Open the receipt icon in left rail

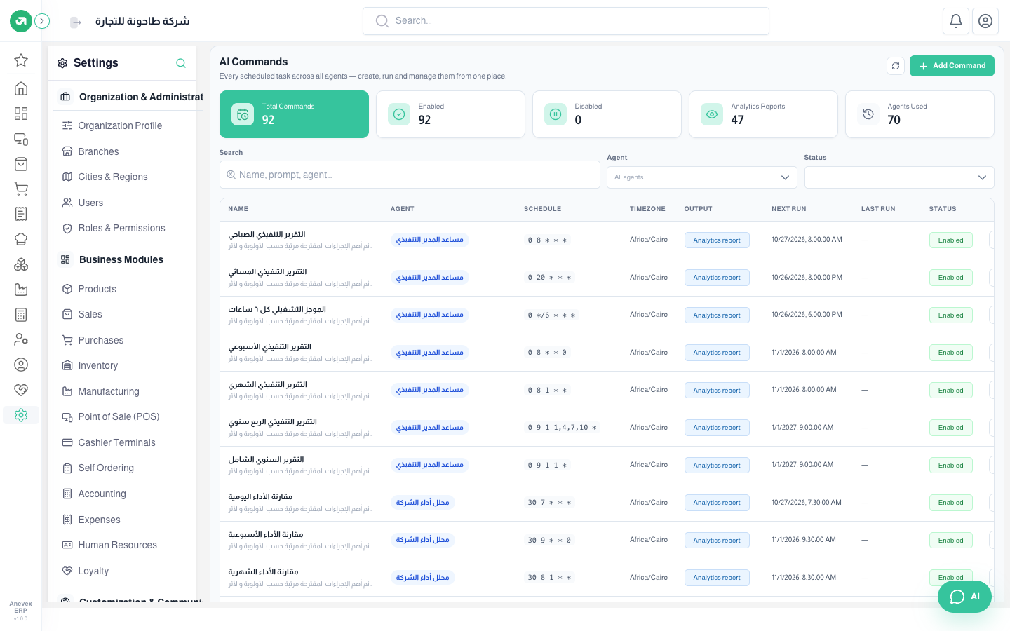point(21,214)
